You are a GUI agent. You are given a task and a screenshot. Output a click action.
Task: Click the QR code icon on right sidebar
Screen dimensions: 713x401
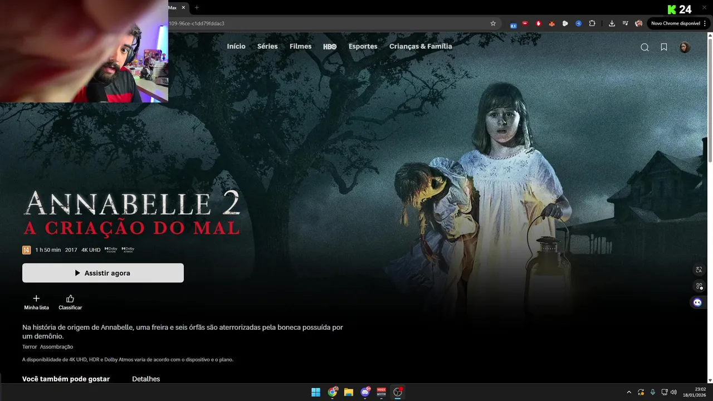point(699,286)
